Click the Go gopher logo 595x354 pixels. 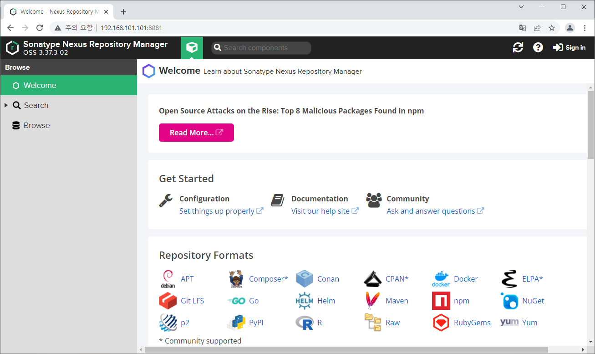pos(236,301)
